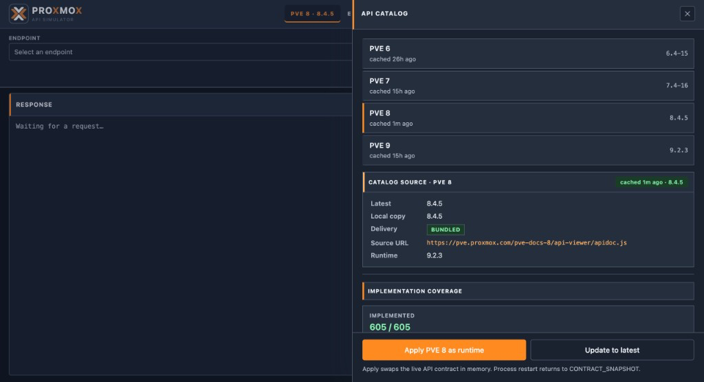Click the Latest value 8.4.5
Screen dimensions: 704x382
click(434, 204)
